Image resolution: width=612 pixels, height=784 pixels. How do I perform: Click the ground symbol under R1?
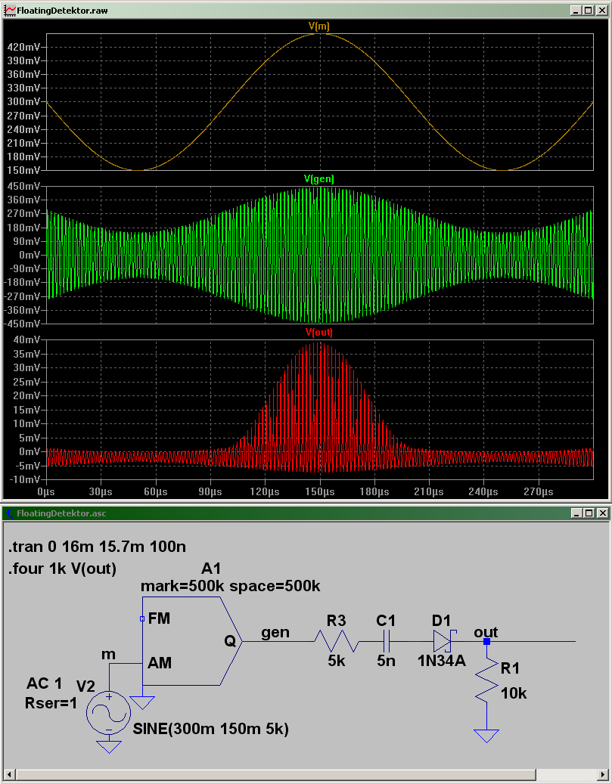[486, 736]
